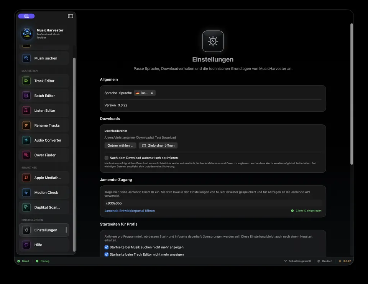Click the Audio Converter arrows icon
368x284 pixels.
click(x=26, y=140)
